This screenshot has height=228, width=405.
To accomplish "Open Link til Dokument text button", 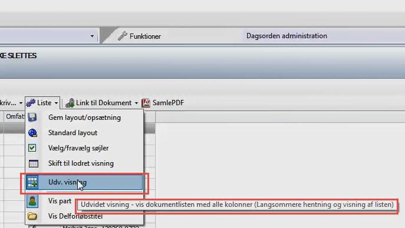I will (x=104, y=103).
